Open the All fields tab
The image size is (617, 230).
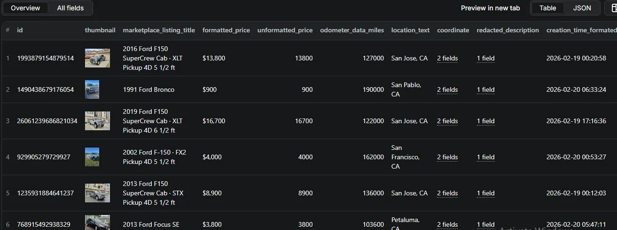tap(70, 8)
